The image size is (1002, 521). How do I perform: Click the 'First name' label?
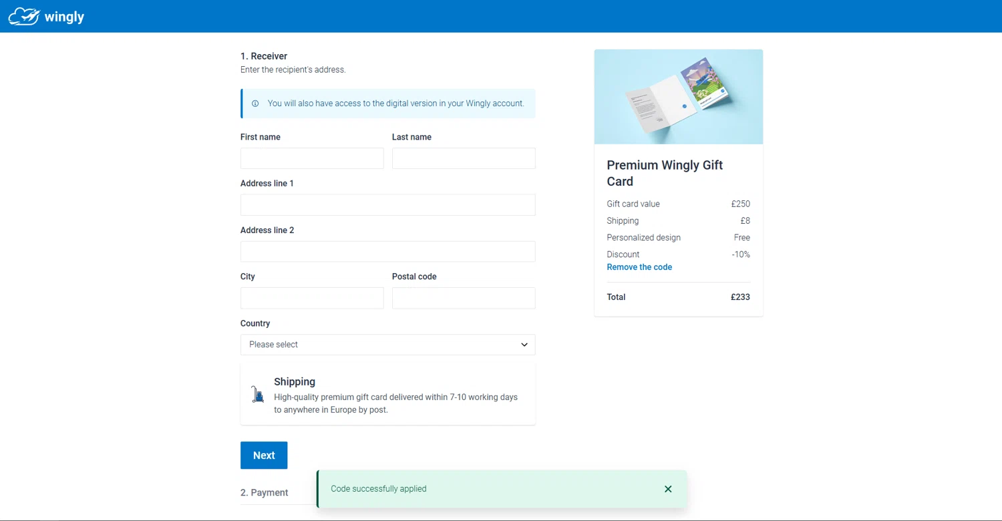(261, 137)
